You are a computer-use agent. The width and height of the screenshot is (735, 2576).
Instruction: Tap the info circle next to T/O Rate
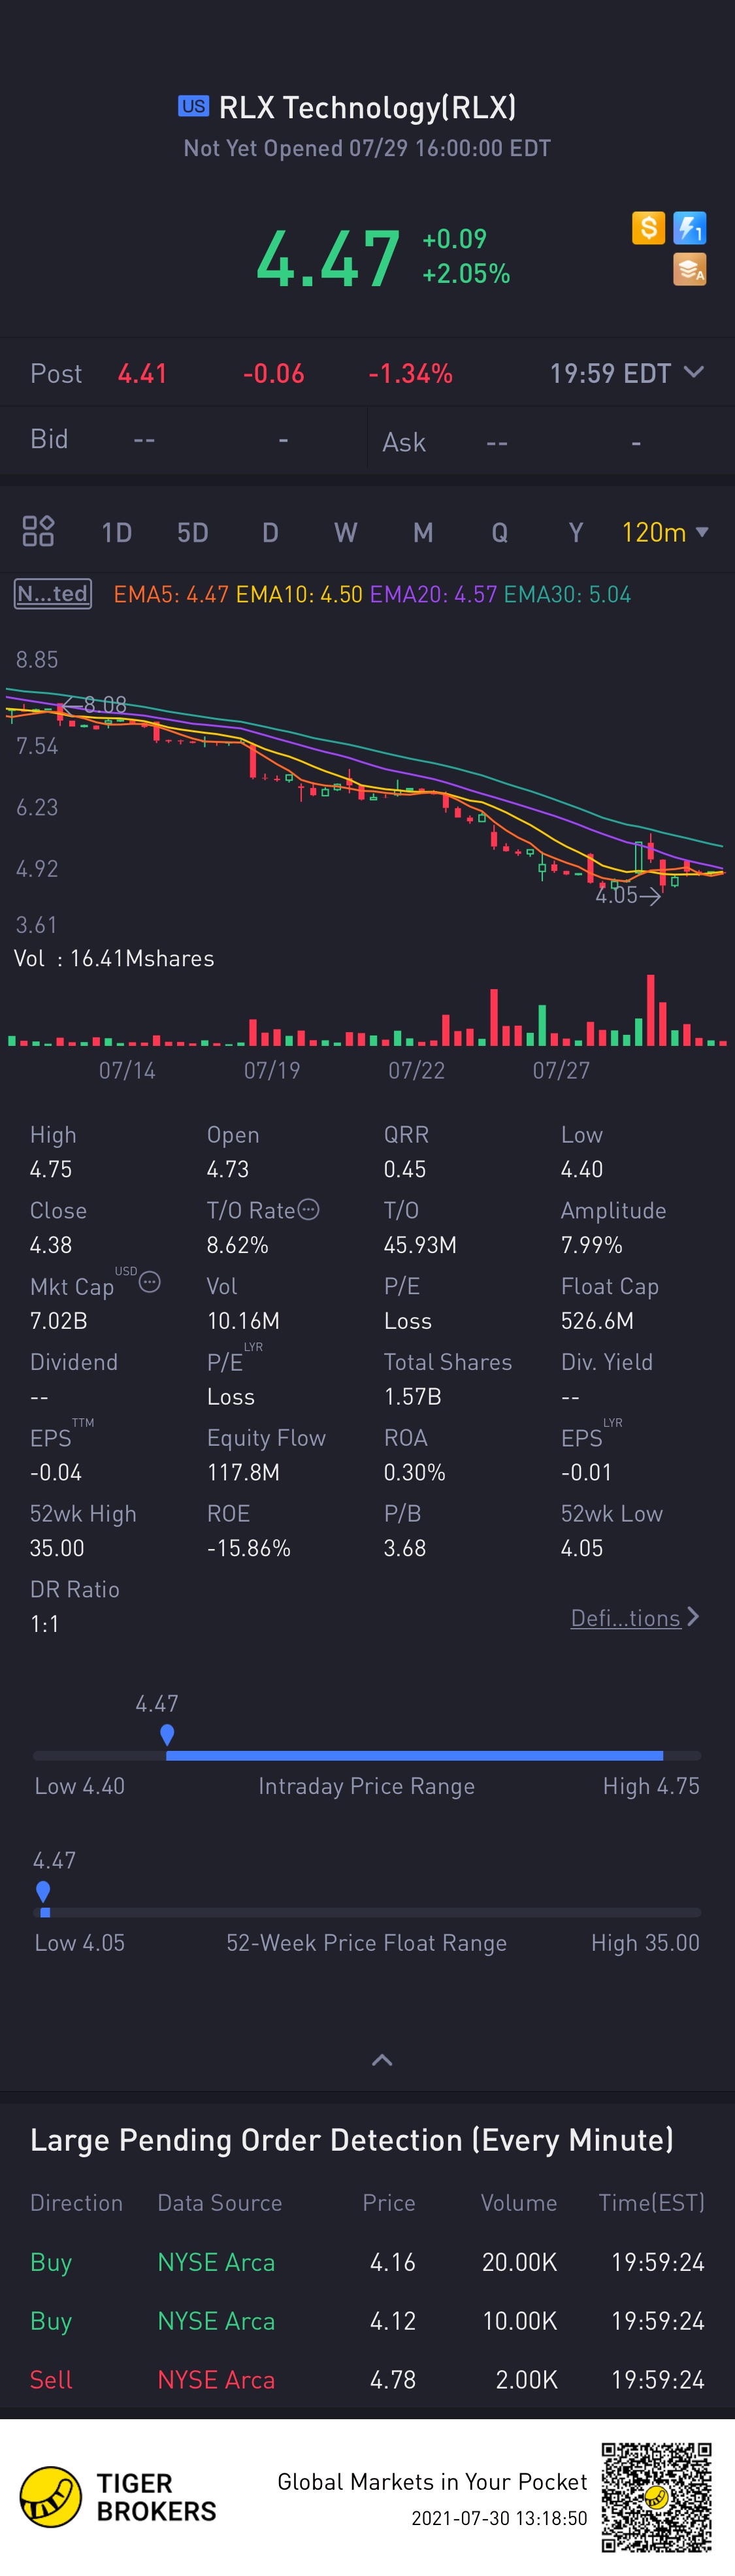[309, 1209]
